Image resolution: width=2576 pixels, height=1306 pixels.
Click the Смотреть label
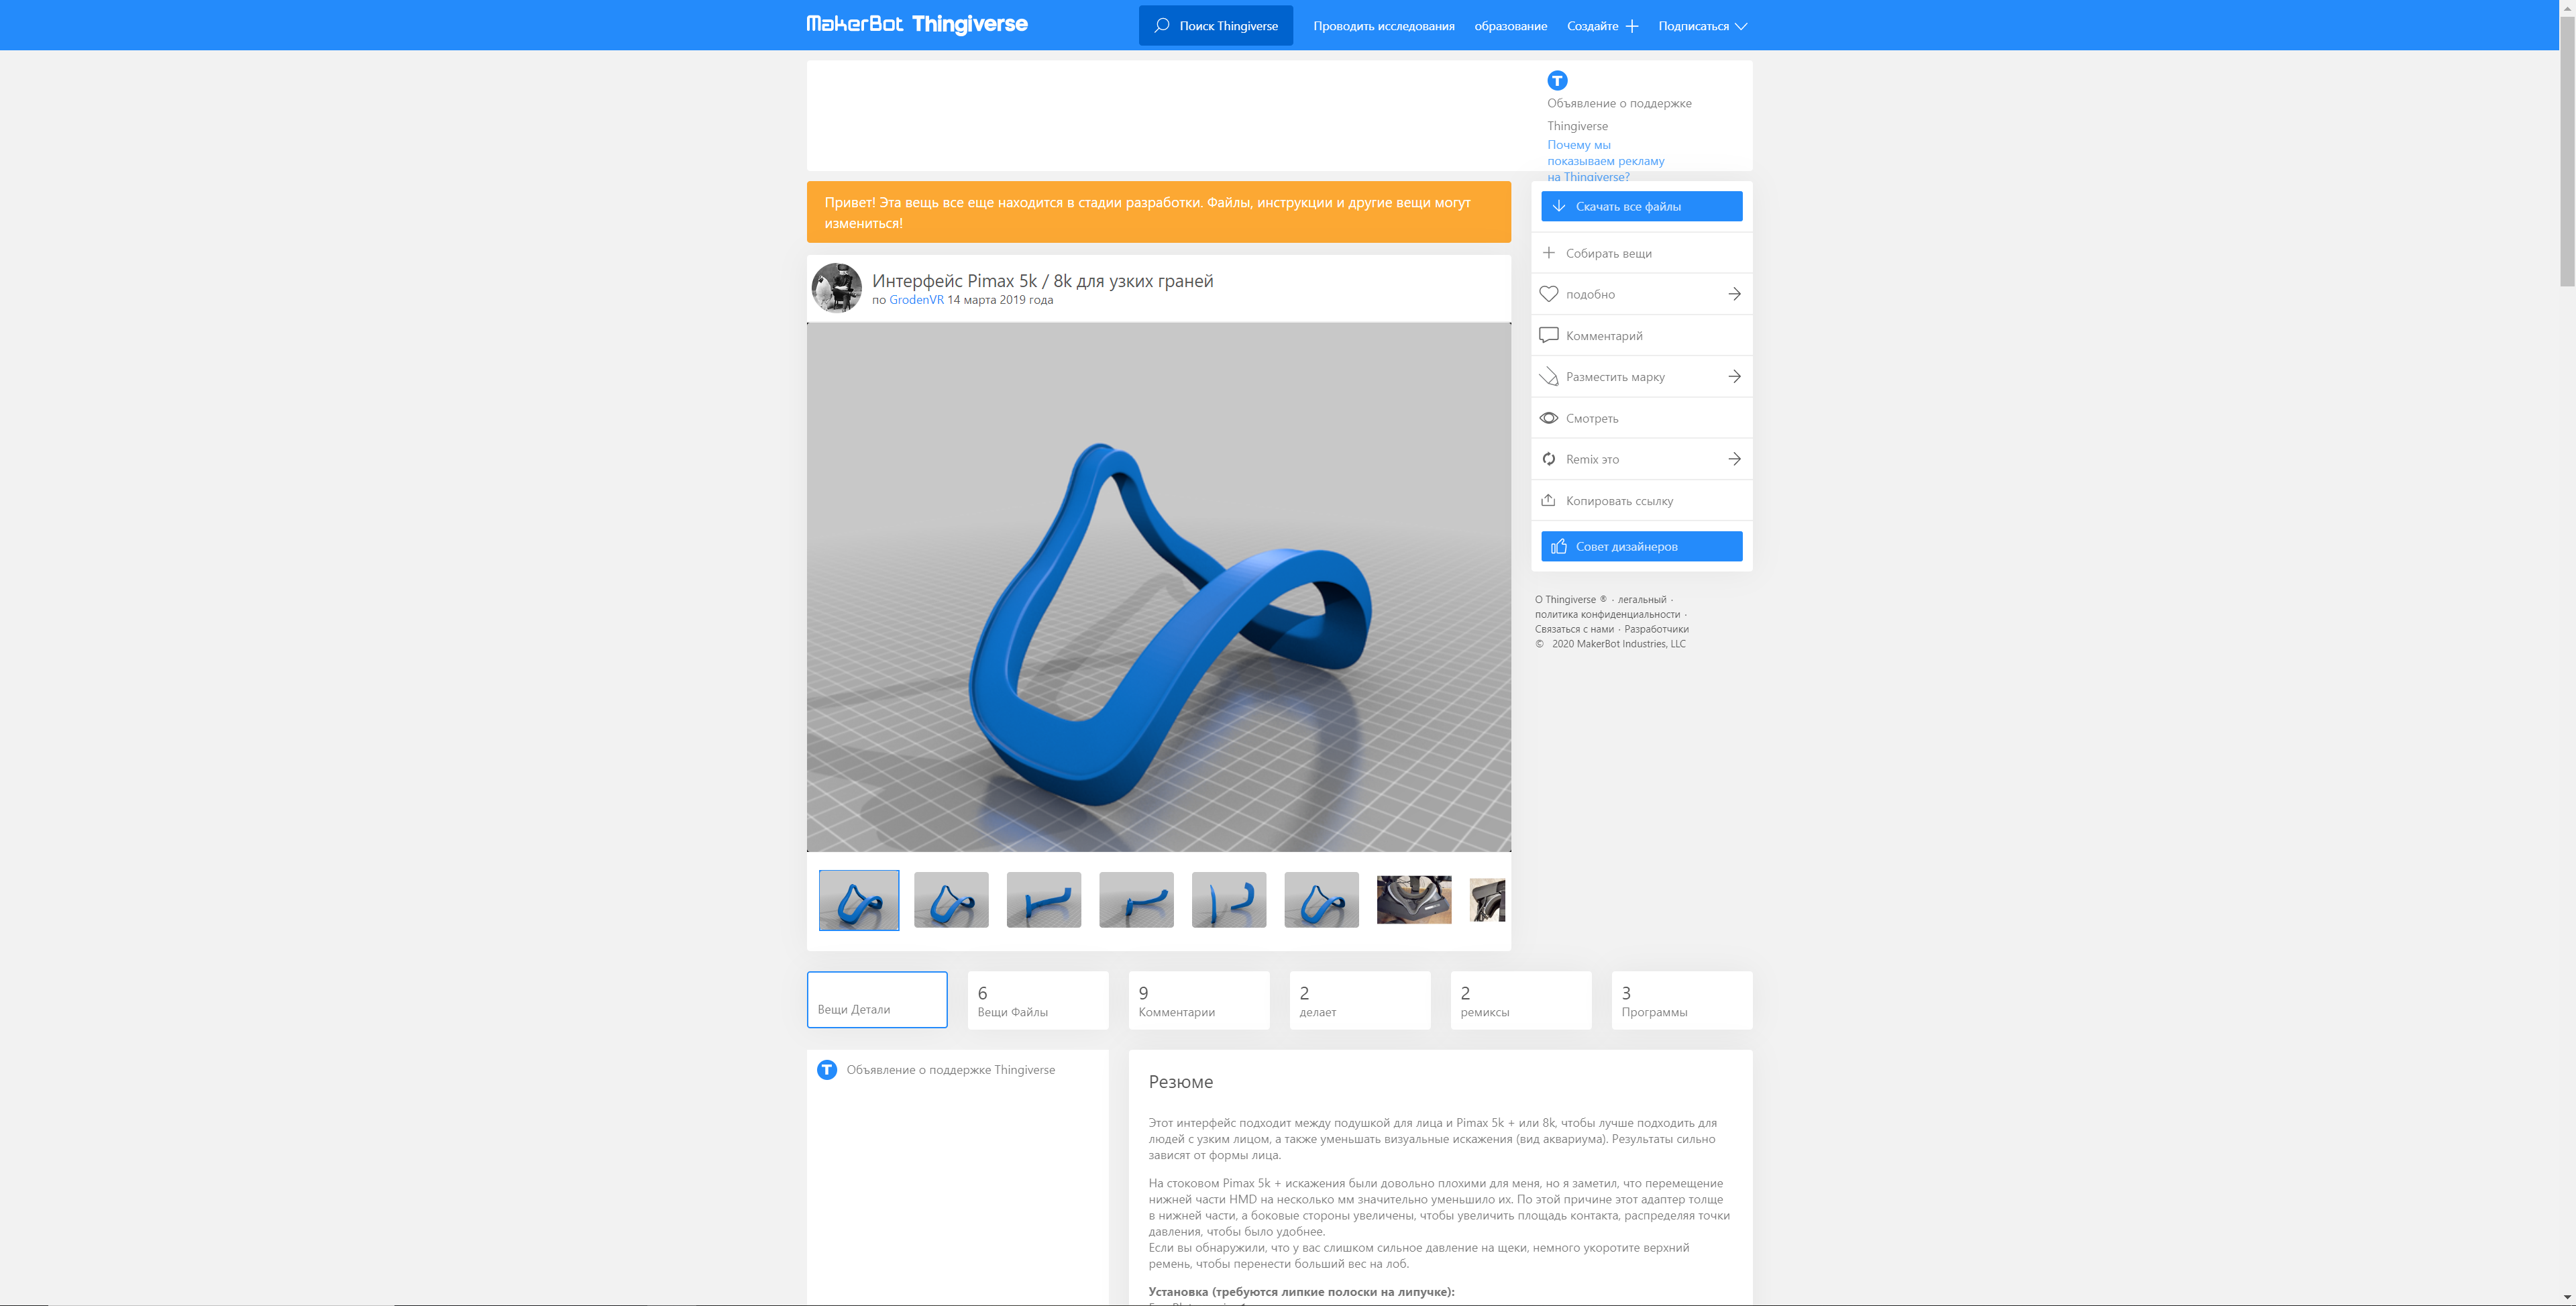[x=1592, y=419]
